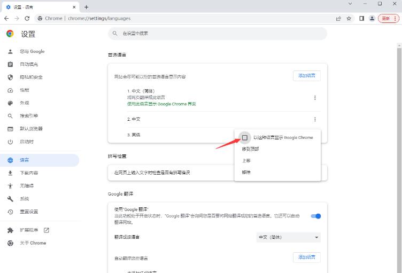Click the green 使用此语言显示 Google Chrome 界面 text

coord(161,104)
